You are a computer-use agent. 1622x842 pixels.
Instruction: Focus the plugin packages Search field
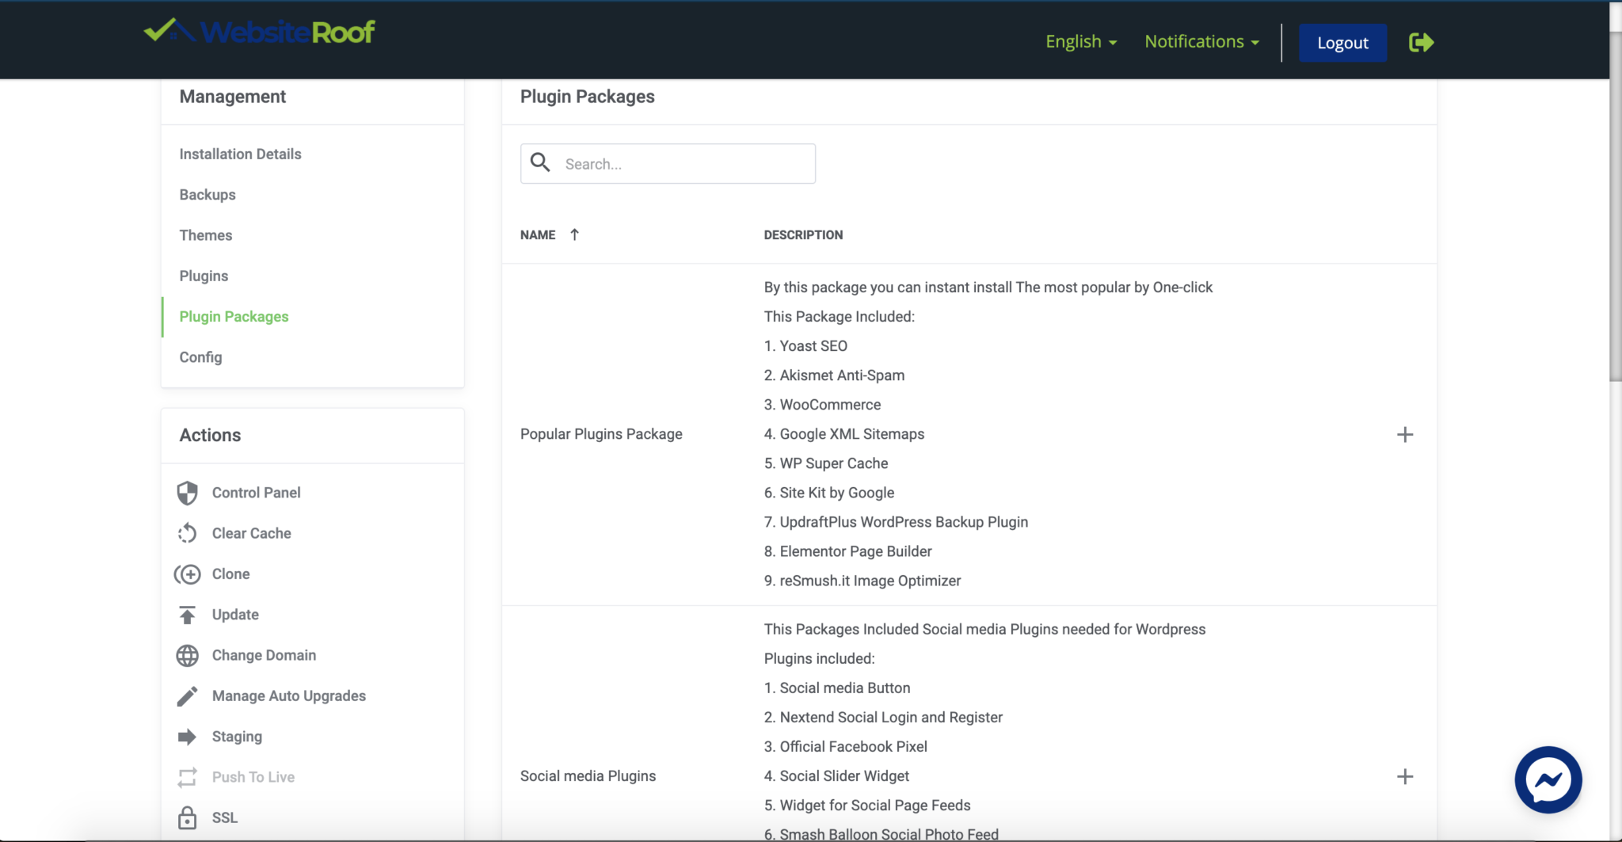[668, 164]
